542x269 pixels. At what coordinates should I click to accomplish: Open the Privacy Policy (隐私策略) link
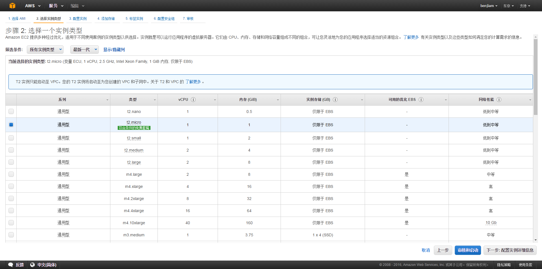[x=504, y=265]
